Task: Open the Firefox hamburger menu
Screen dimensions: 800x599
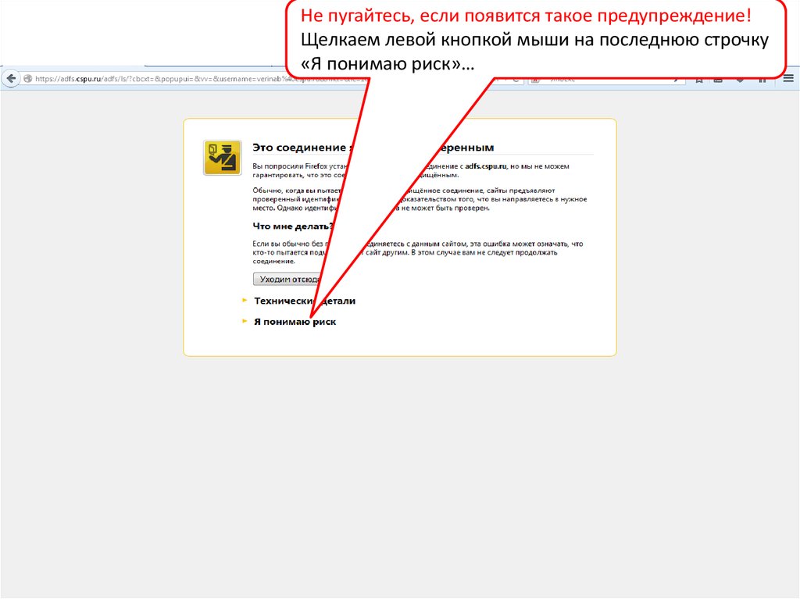Action: (788, 78)
